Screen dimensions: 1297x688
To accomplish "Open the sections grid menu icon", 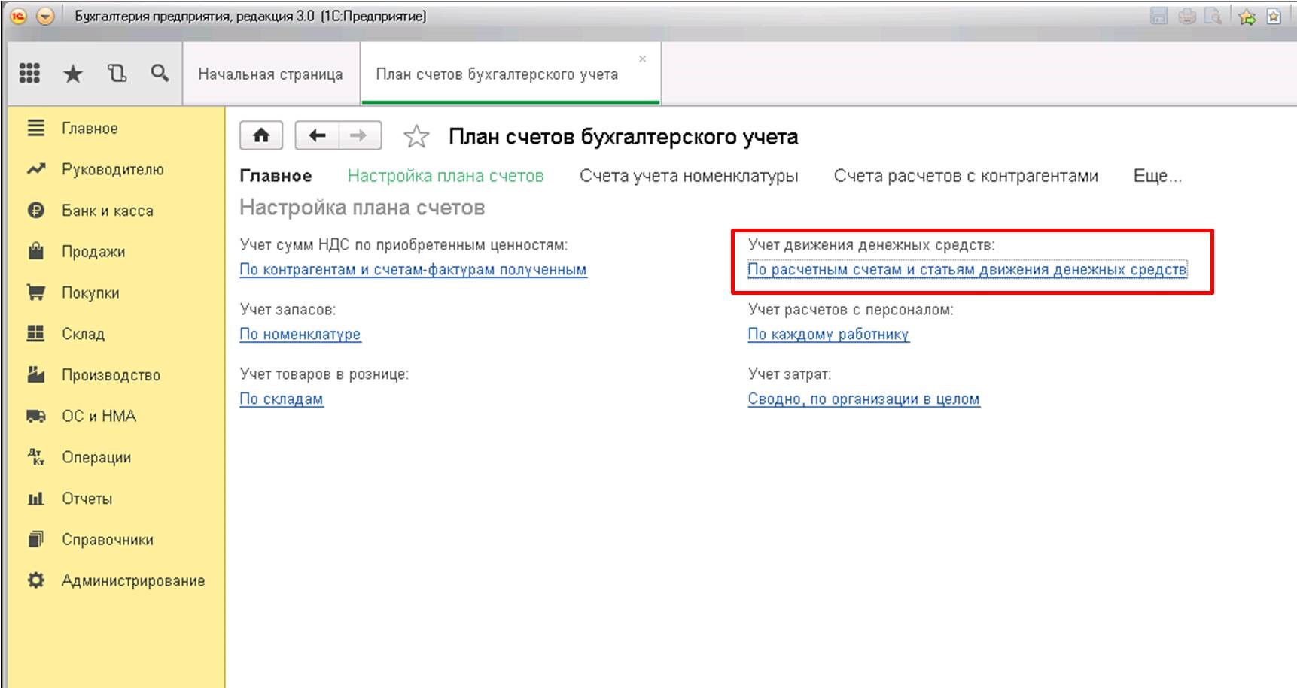I will tap(29, 73).
